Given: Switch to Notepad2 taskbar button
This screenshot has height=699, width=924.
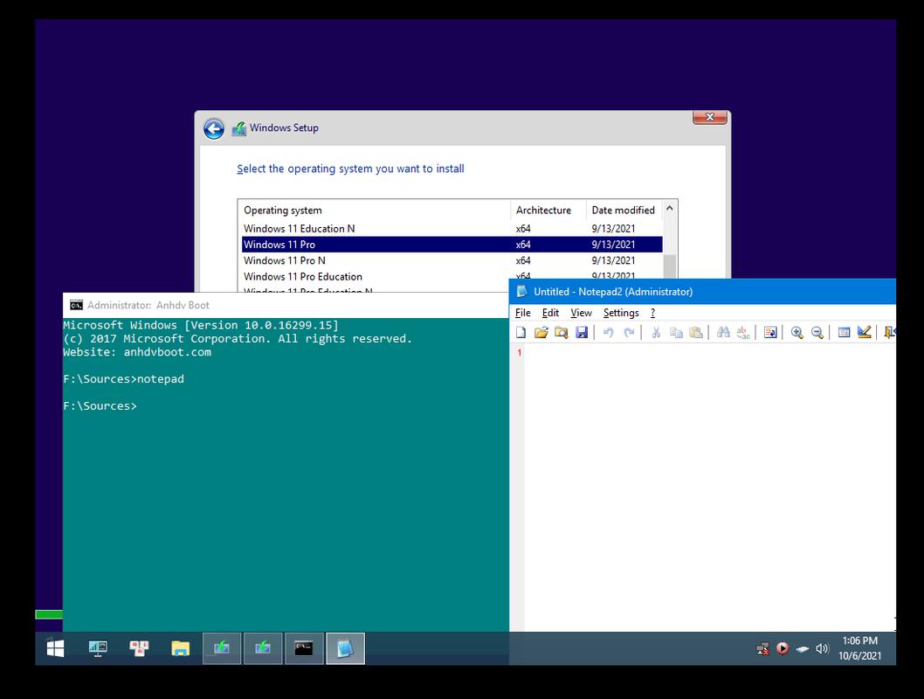Looking at the screenshot, I should (x=345, y=648).
